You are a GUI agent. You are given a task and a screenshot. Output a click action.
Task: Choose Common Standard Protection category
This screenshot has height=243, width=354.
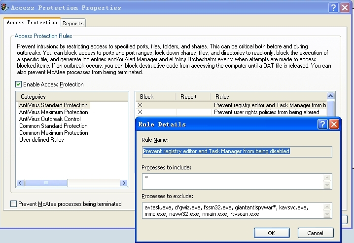pyautogui.click(x=53, y=126)
